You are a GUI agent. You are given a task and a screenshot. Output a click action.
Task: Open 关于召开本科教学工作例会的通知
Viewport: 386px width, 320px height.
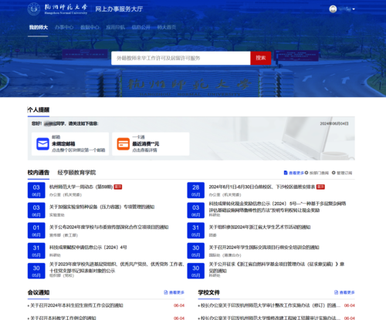pos(63,318)
